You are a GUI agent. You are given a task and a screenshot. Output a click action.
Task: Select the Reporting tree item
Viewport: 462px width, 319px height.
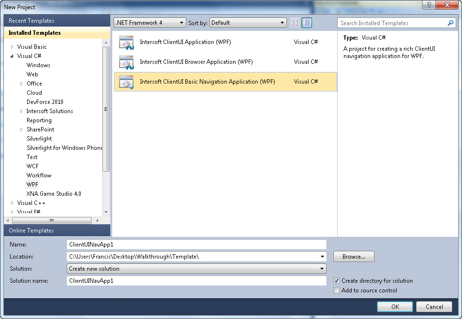[x=39, y=120]
